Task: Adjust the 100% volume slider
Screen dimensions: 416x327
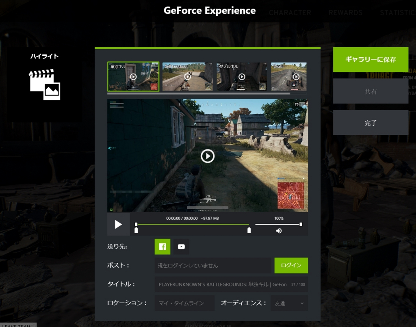Action: click(278, 224)
